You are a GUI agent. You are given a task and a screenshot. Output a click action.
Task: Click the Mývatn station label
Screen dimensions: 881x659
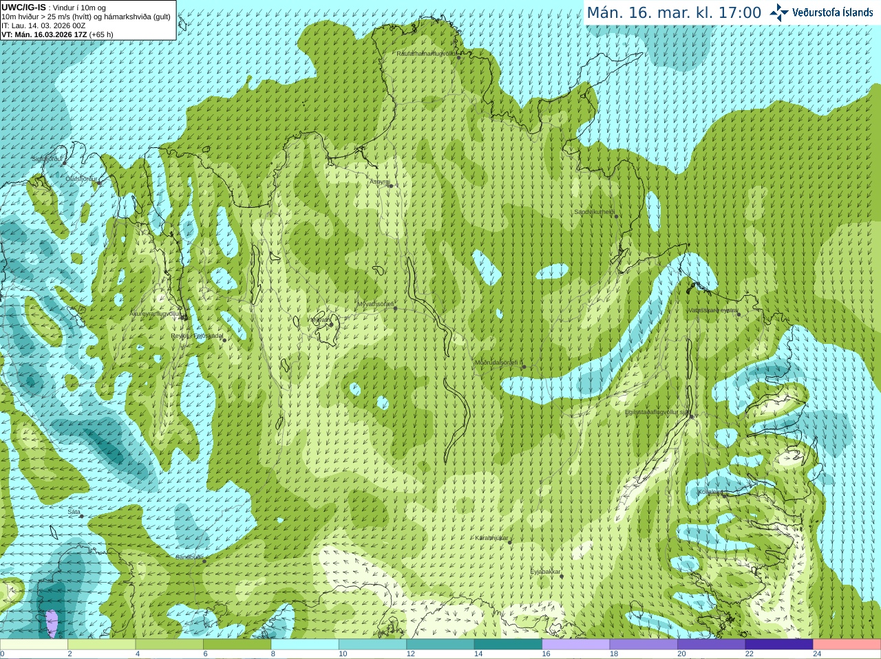pyautogui.click(x=320, y=320)
